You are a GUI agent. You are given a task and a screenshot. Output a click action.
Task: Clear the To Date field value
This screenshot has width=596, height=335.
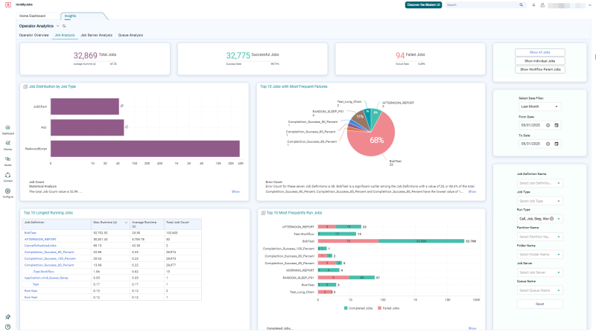pos(548,144)
